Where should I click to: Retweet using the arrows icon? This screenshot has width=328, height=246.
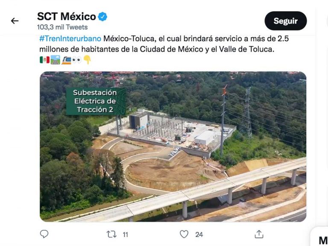(x=111, y=234)
